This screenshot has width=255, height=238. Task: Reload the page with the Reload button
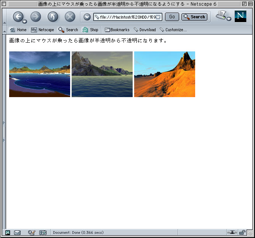(53, 17)
